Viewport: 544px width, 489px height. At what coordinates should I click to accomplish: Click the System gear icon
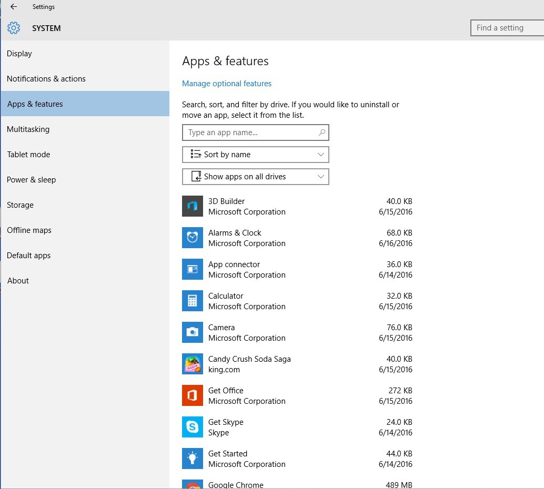[14, 28]
